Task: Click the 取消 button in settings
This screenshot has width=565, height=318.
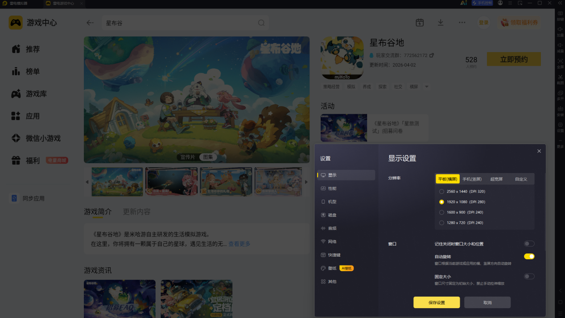Action: [487, 302]
